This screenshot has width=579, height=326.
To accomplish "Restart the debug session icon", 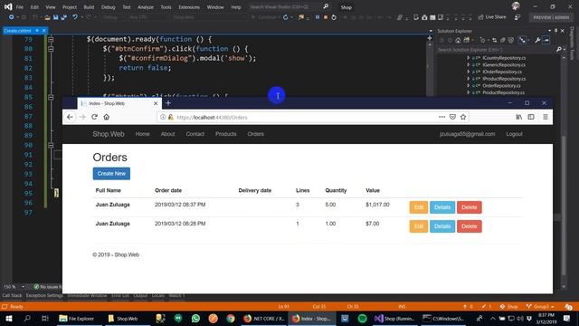I will [x=334, y=17].
